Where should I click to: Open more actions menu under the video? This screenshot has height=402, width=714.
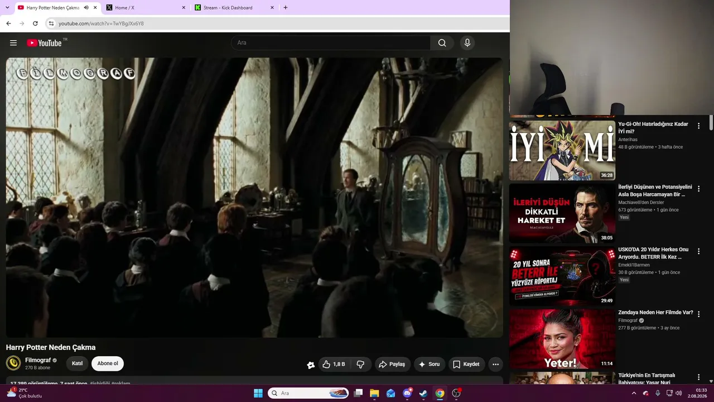[x=495, y=364]
